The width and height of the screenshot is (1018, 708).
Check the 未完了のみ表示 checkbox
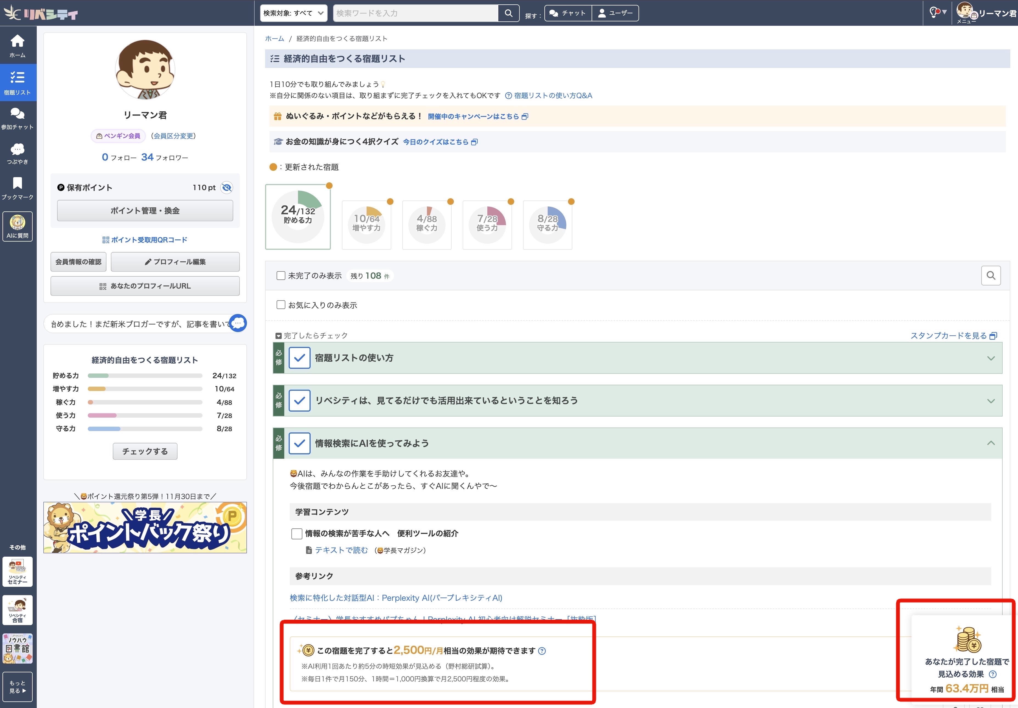click(281, 276)
